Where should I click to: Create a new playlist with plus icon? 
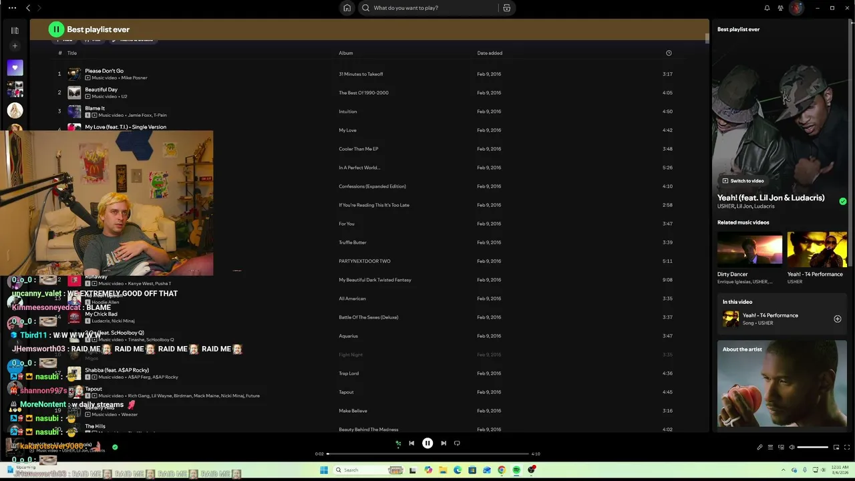pyautogui.click(x=15, y=46)
